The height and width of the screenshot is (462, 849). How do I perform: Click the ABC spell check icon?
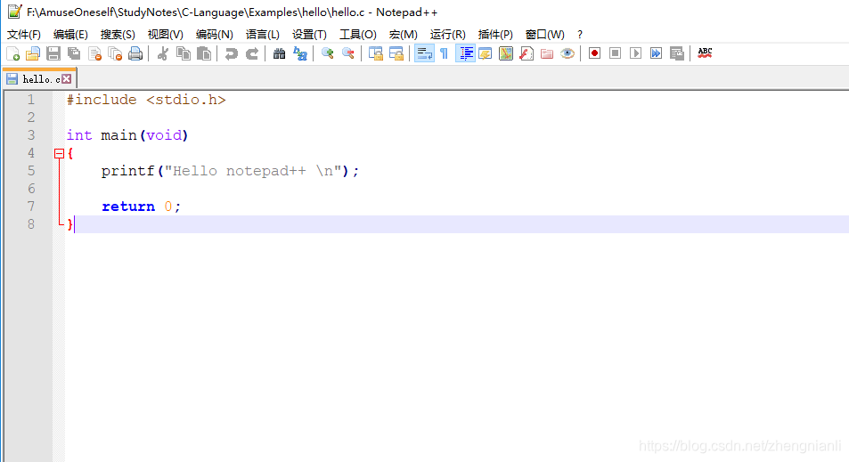(x=705, y=53)
